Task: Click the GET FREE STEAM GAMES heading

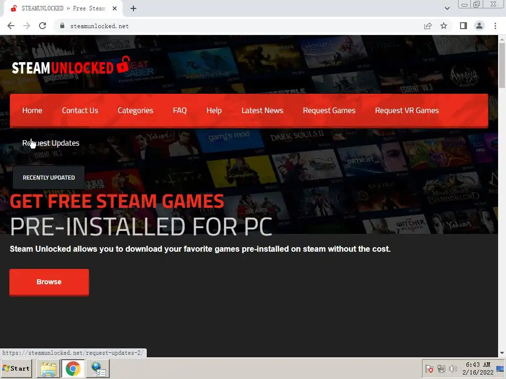Action: pos(117,201)
